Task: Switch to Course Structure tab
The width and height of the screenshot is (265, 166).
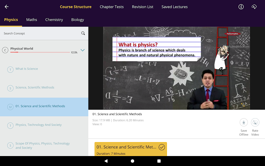Action: click(76, 7)
